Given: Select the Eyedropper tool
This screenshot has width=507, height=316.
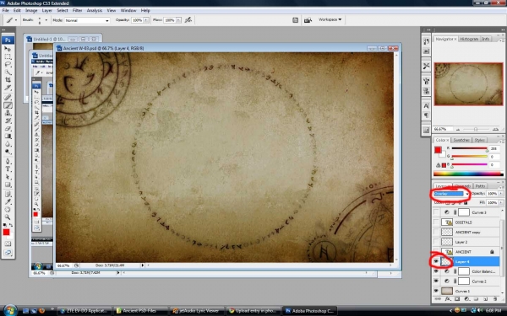Looking at the screenshot, I should (8, 202).
